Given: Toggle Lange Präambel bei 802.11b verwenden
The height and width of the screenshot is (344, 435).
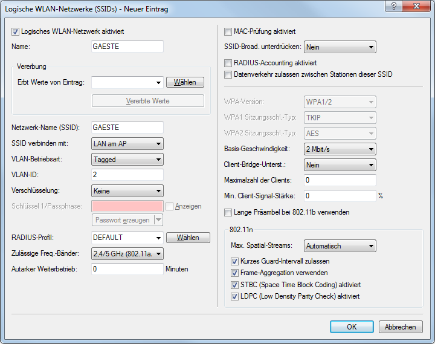Looking at the screenshot, I should click(x=228, y=212).
